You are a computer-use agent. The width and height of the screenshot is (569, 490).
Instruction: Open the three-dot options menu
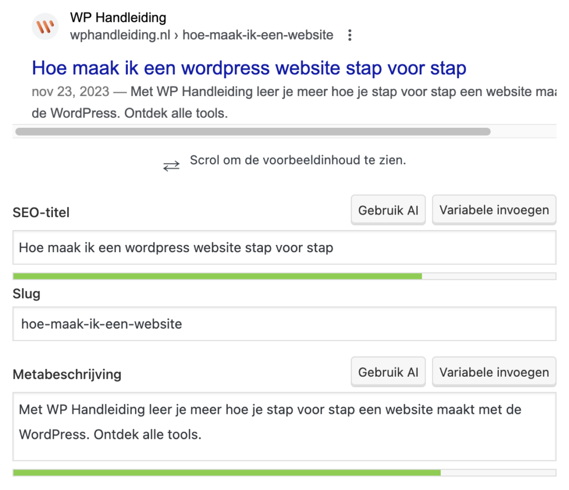click(350, 34)
